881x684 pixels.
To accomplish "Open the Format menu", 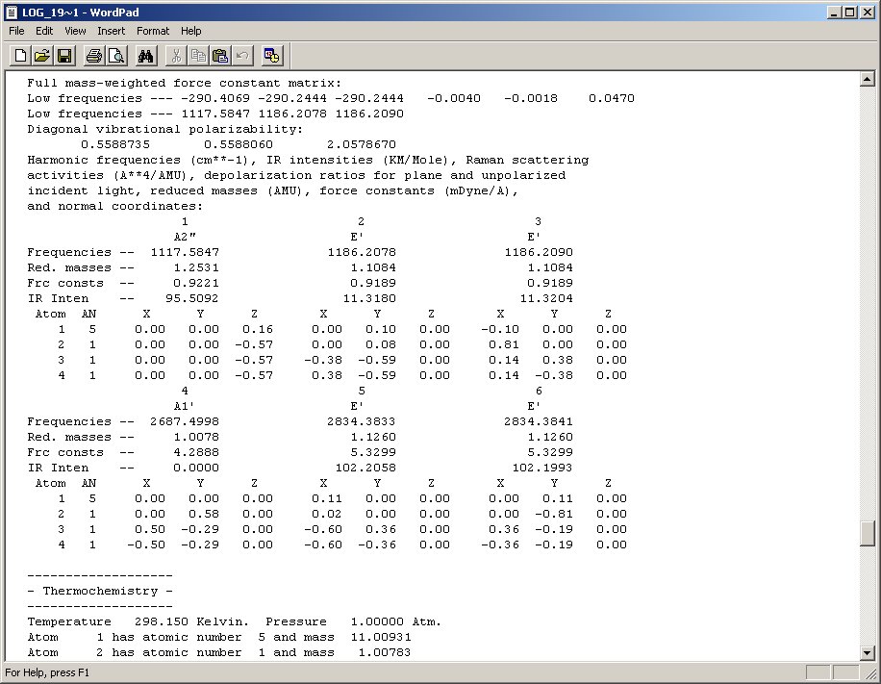I will [152, 31].
